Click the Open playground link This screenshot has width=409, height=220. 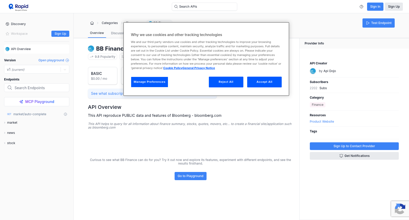pos(54,60)
